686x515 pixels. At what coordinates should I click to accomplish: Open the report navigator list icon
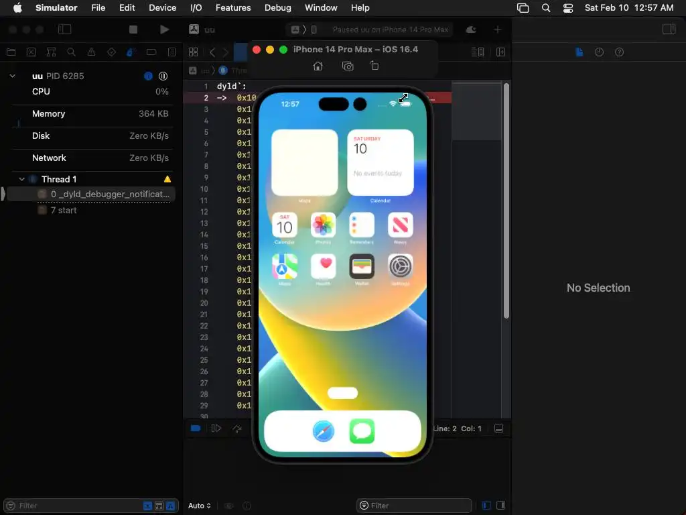point(172,52)
